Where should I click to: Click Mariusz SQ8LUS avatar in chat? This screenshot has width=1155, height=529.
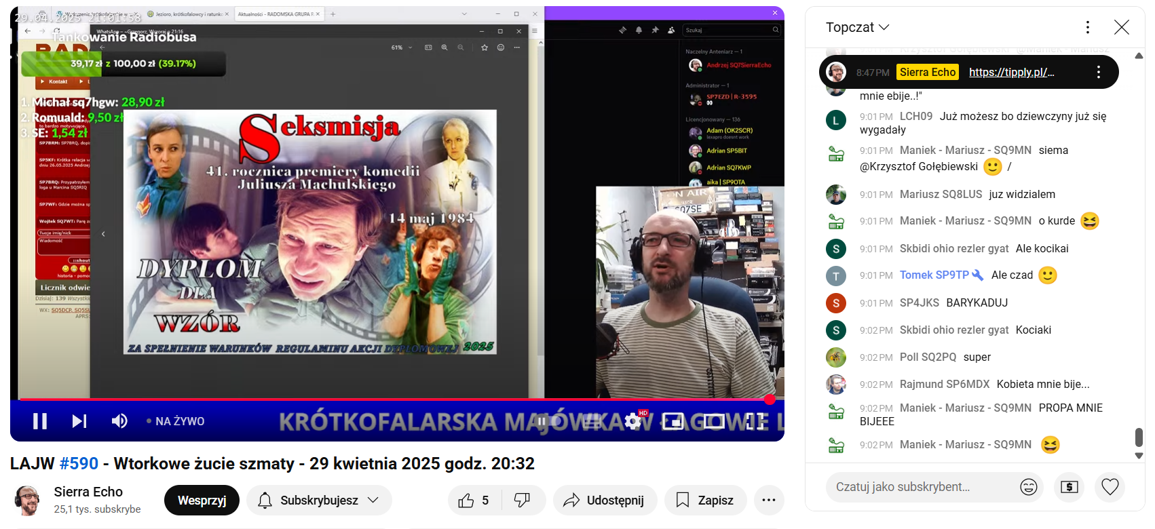pyautogui.click(x=836, y=195)
